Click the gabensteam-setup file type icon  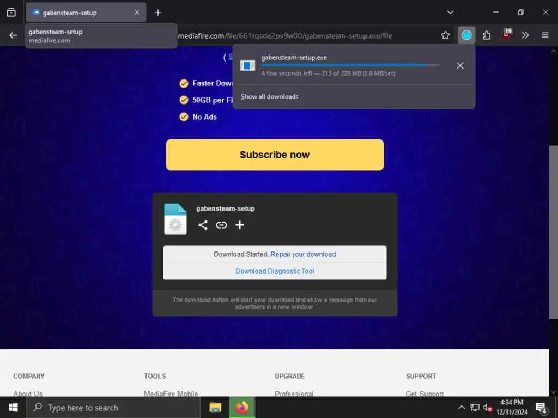[175, 219]
